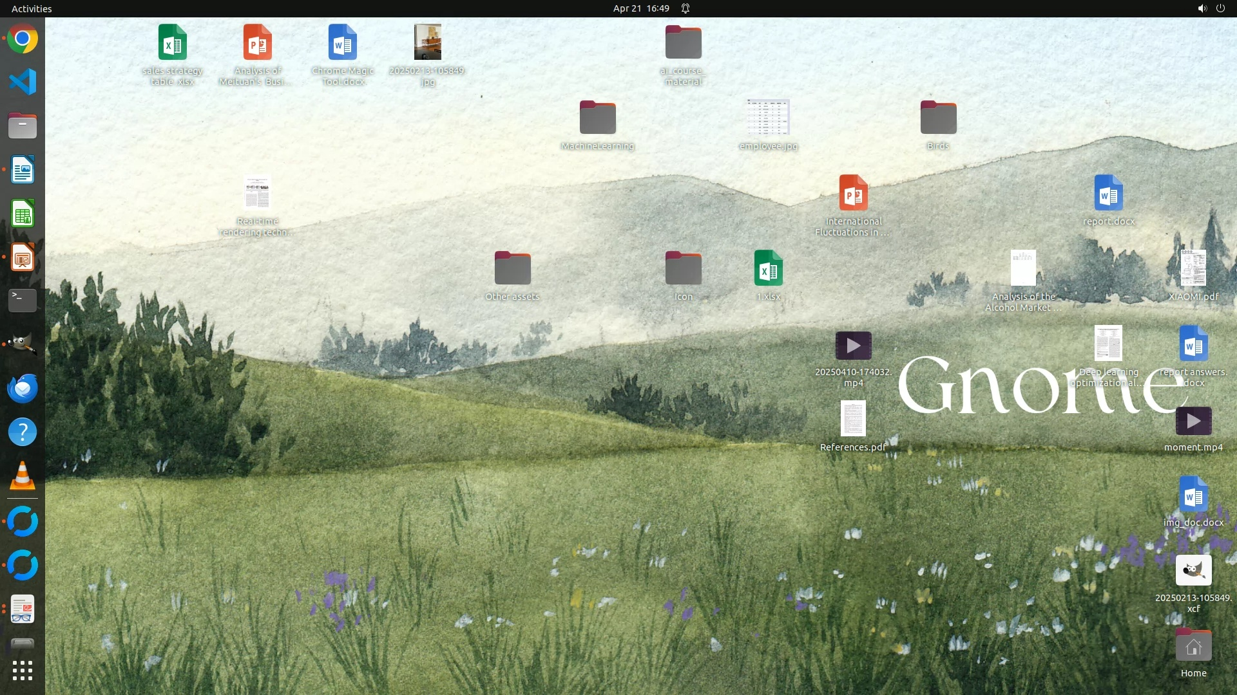Screen dimensions: 1237x695
Task: Open Thunderbird mail from the dock
Action: [x=23, y=389]
